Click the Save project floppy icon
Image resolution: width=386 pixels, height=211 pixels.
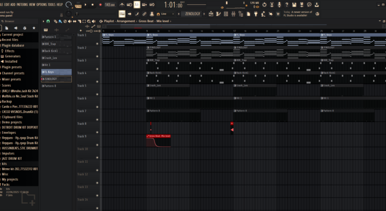[294, 5]
